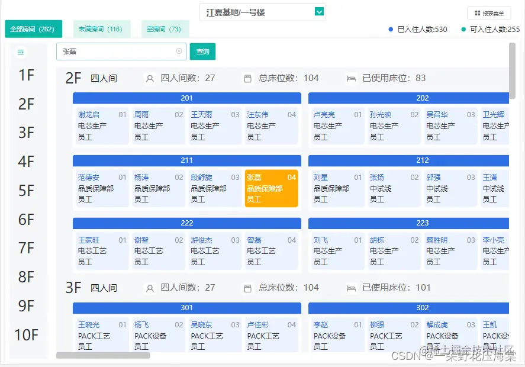Open room 302 header
Screen dimensions: 525x367
click(408, 308)
